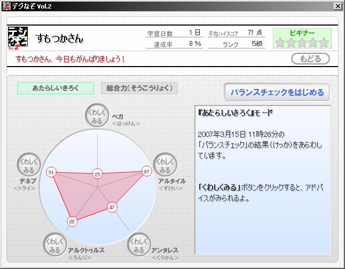Click the くわしくみる icon for ベガ
This screenshot has width=345, height=269.
[x=98, y=116]
